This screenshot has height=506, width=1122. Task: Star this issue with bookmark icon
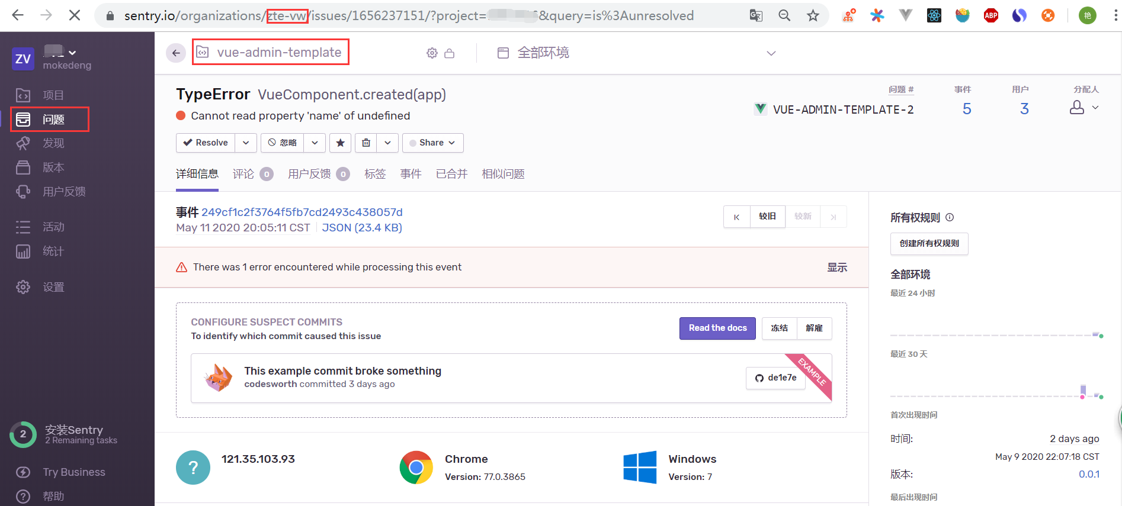[x=341, y=143]
